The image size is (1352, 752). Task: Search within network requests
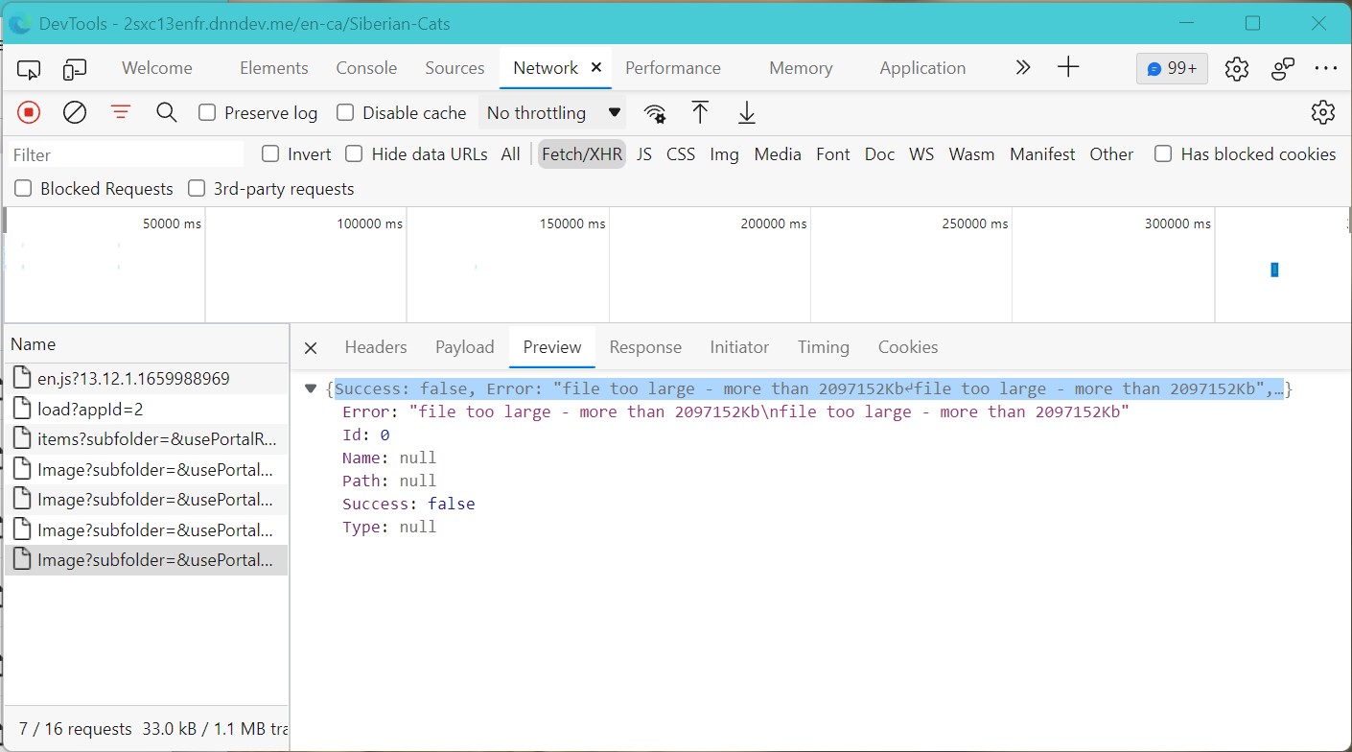coord(166,112)
